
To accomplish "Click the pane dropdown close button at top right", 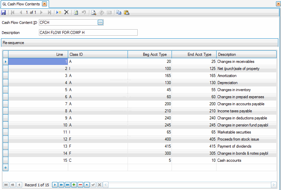I will pos(278,4).
